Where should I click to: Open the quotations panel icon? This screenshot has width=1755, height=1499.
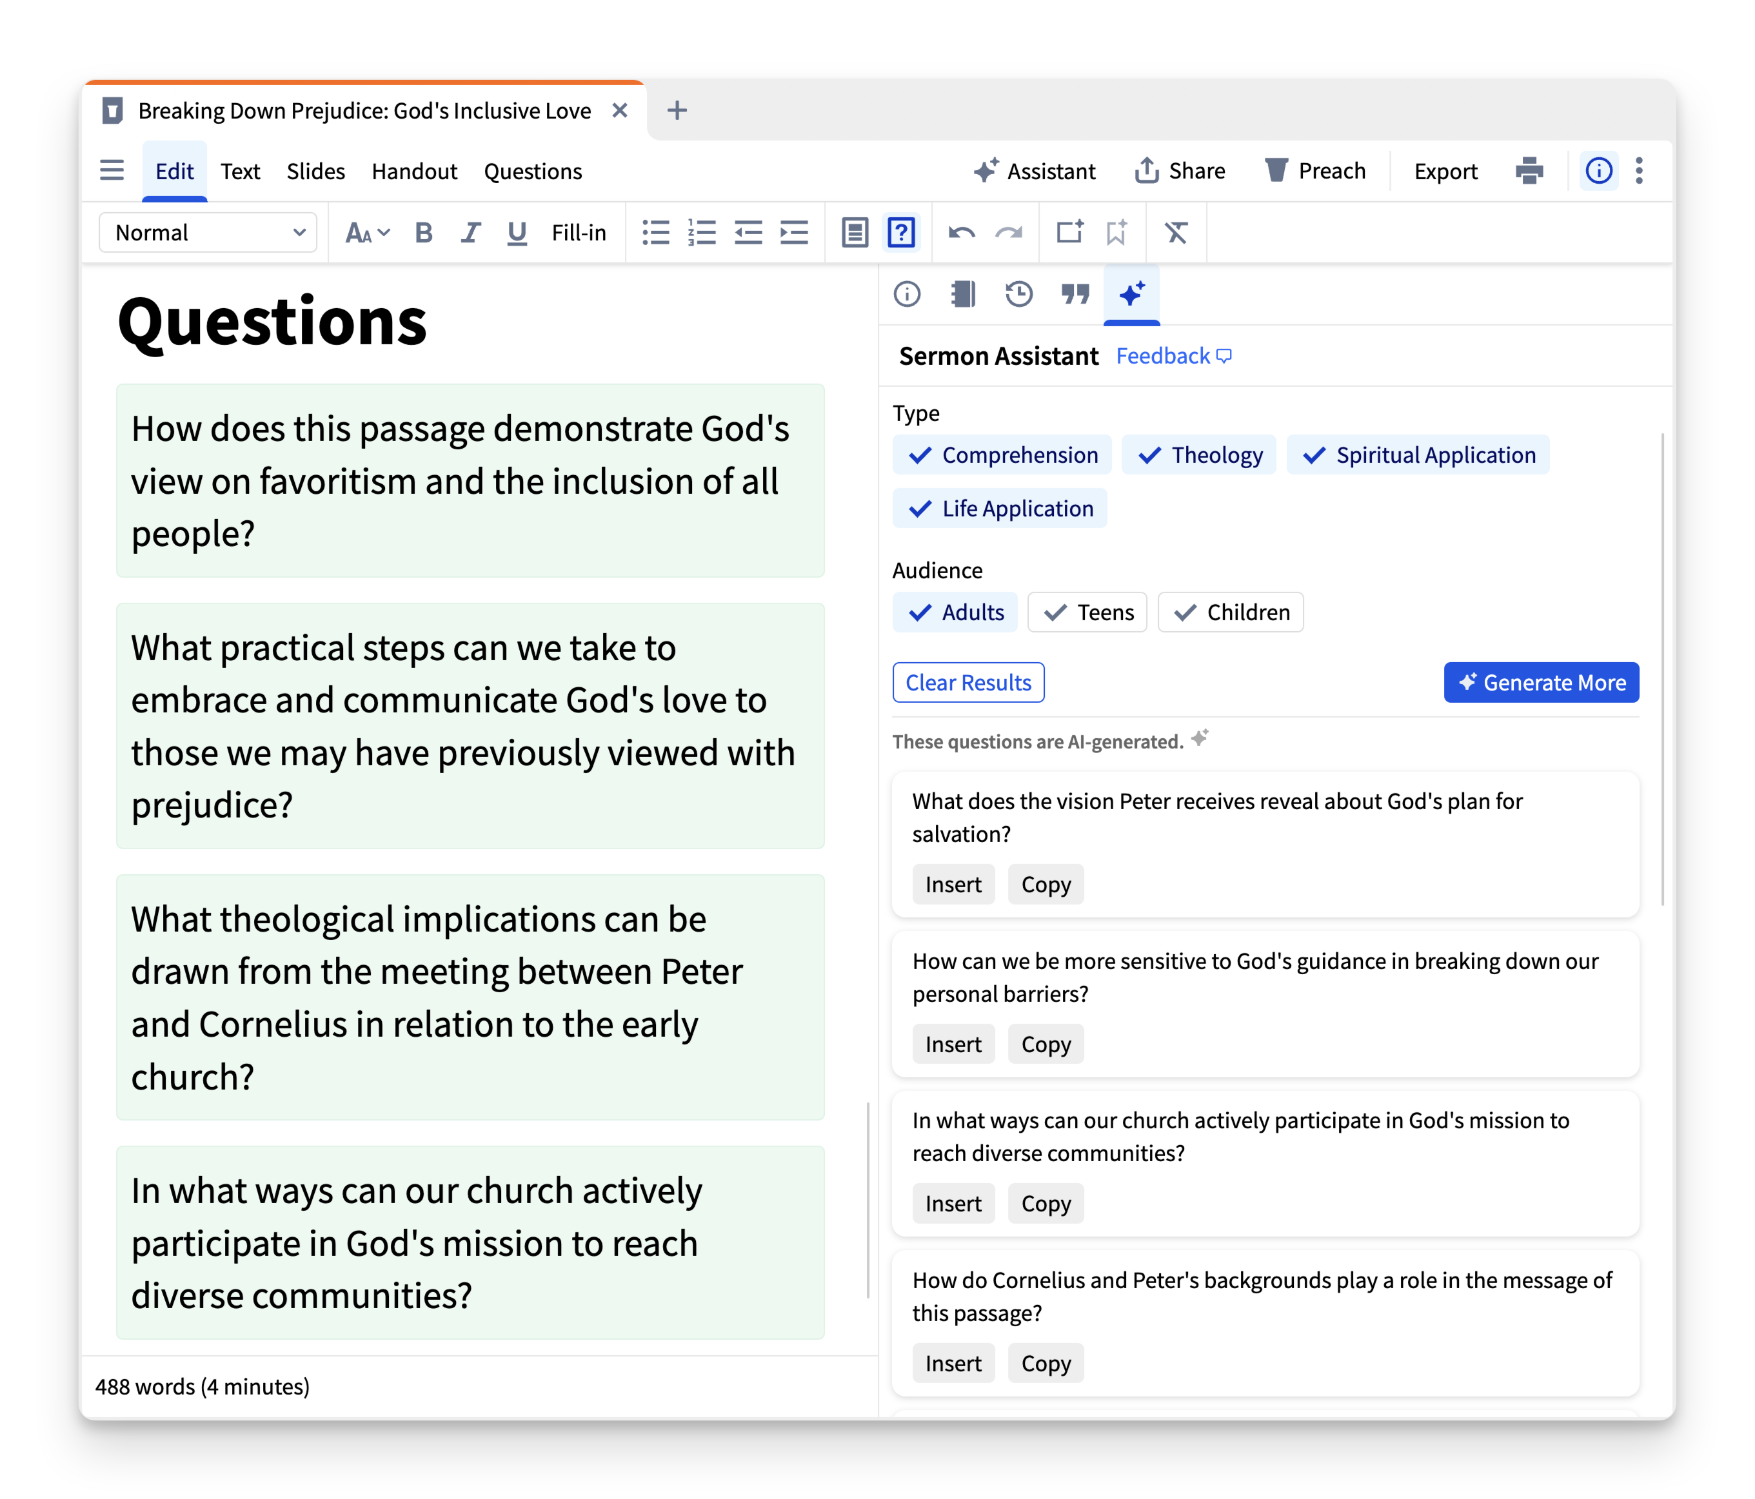[1076, 294]
